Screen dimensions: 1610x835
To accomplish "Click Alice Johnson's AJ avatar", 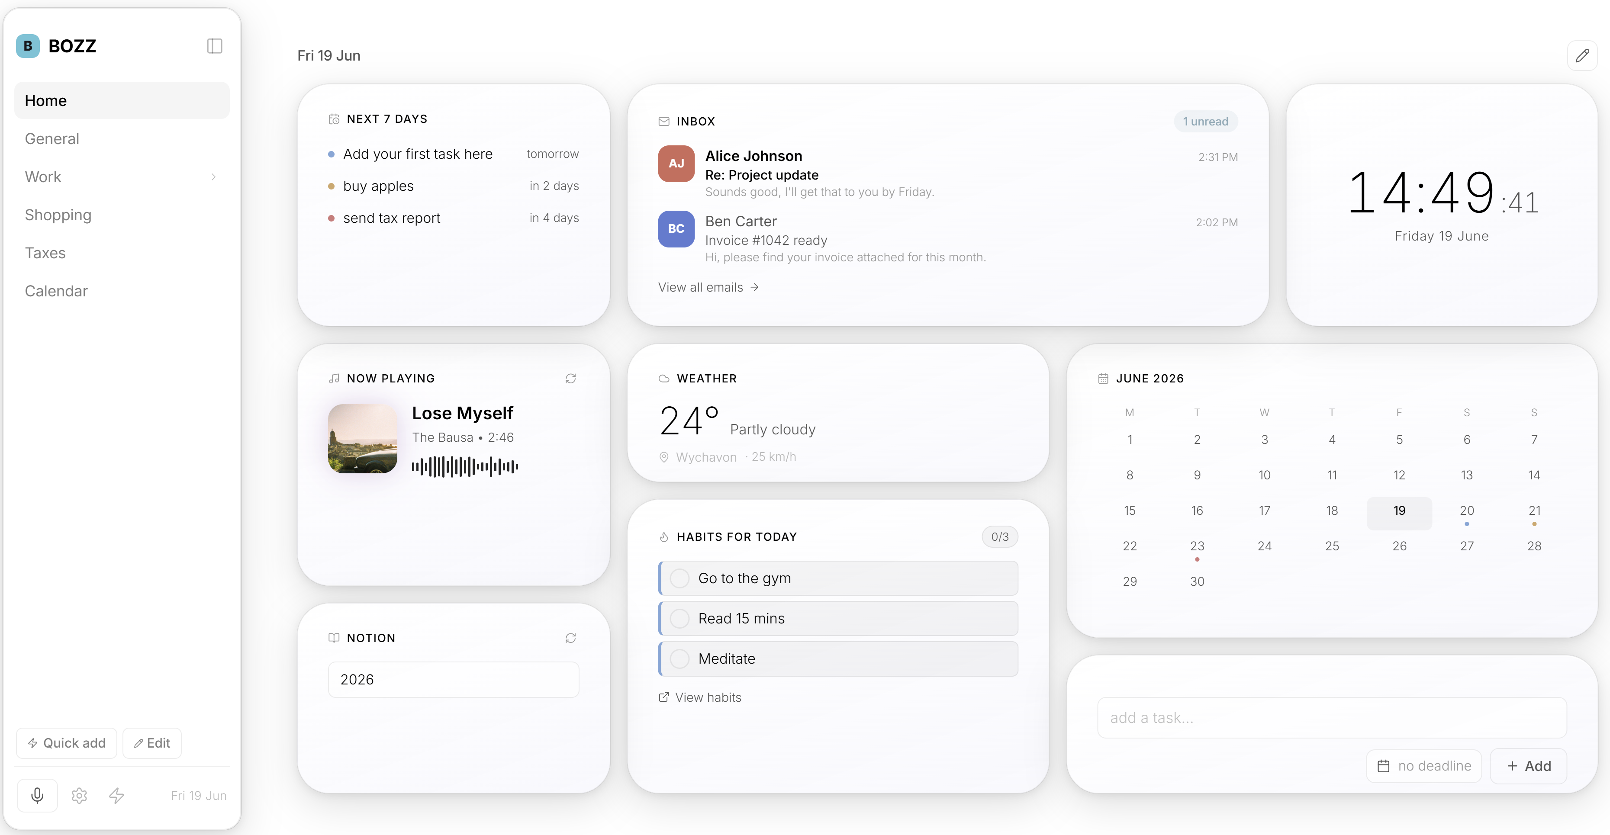I will 676,163.
